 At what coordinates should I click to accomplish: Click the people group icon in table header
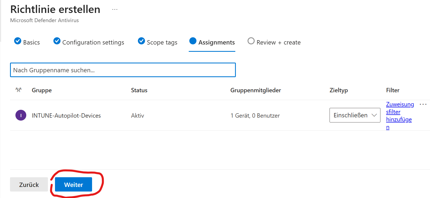18,90
